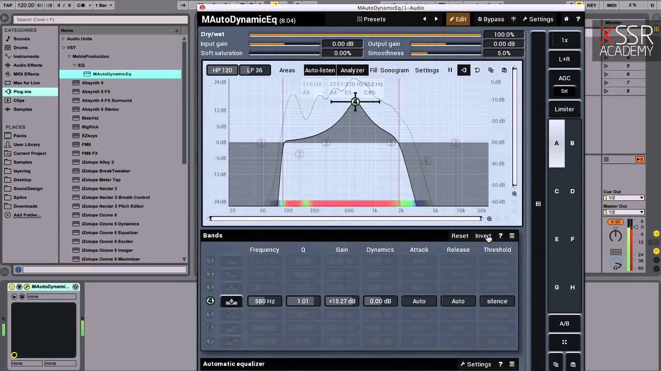Copy EQ graph settings icon
This screenshot has width=661, height=371.
click(x=491, y=70)
